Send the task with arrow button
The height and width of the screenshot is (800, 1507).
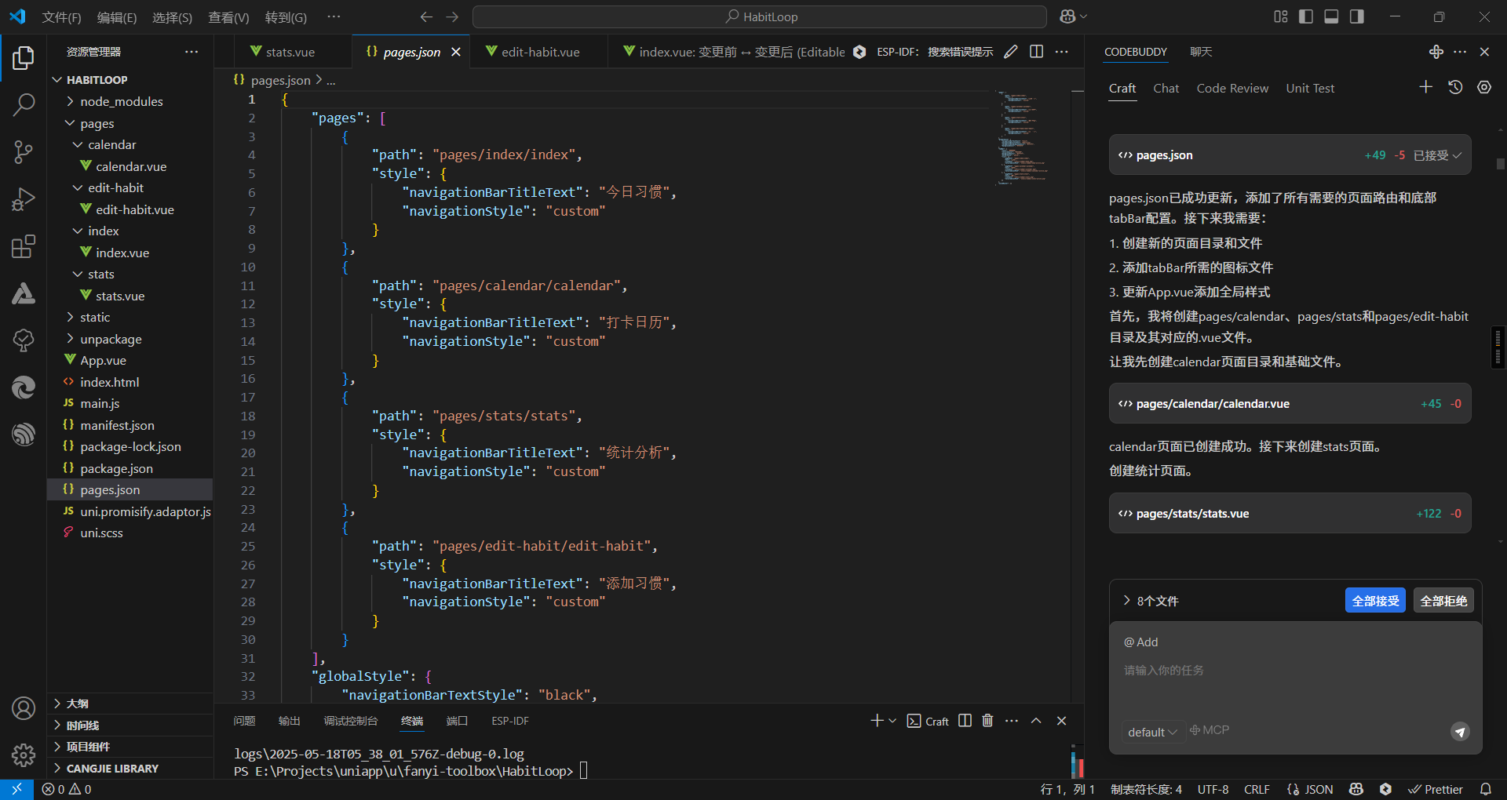click(1460, 732)
